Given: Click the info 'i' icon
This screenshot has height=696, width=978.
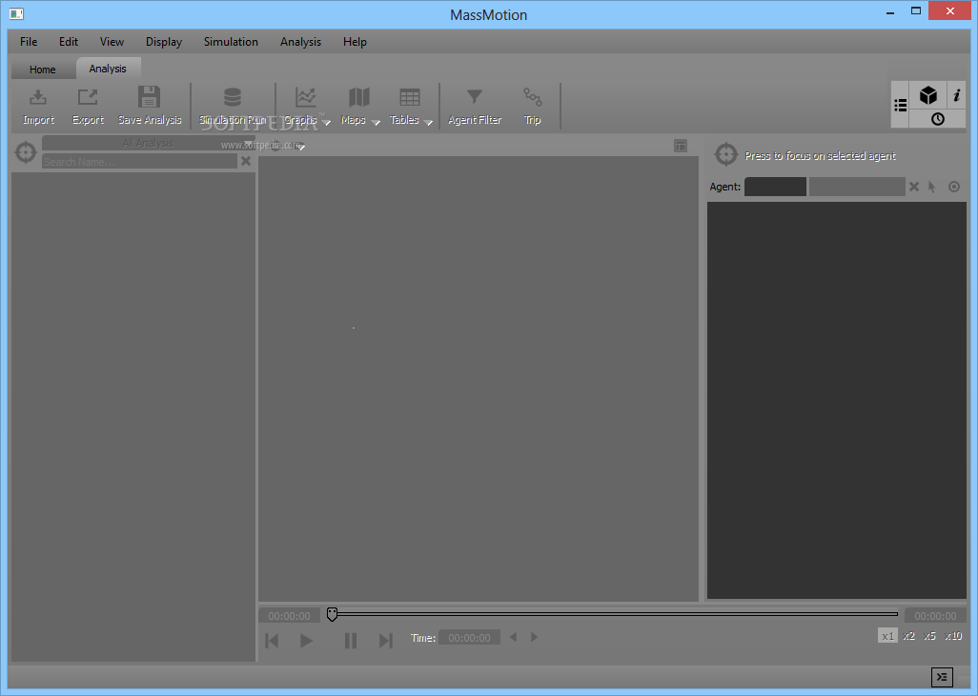Looking at the screenshot, I should tap(956, 95).
